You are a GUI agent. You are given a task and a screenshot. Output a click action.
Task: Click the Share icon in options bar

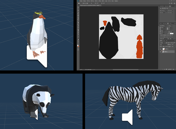(174, 3)
